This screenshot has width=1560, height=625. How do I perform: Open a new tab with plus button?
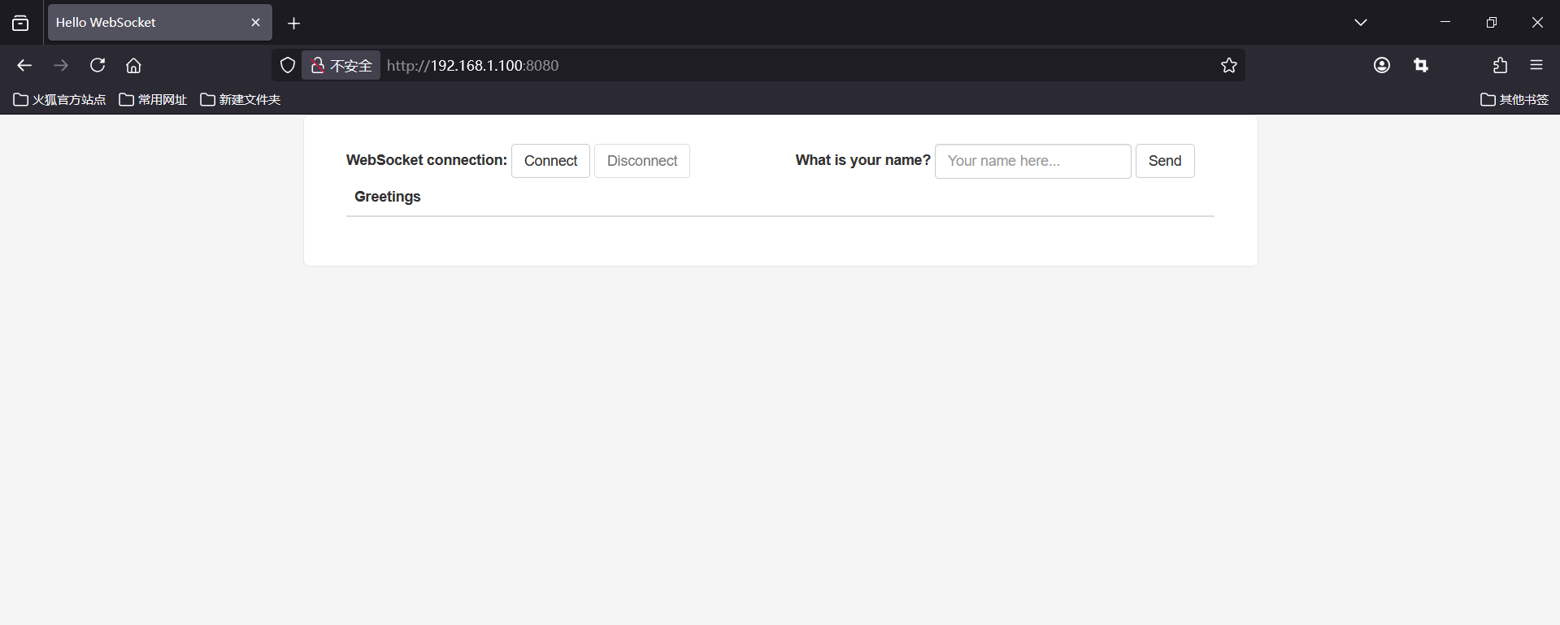pos(294,24)
